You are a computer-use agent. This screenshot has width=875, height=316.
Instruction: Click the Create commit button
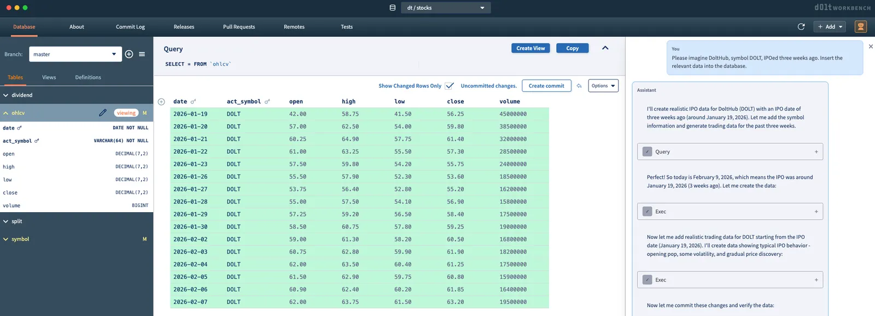(546, 86)
